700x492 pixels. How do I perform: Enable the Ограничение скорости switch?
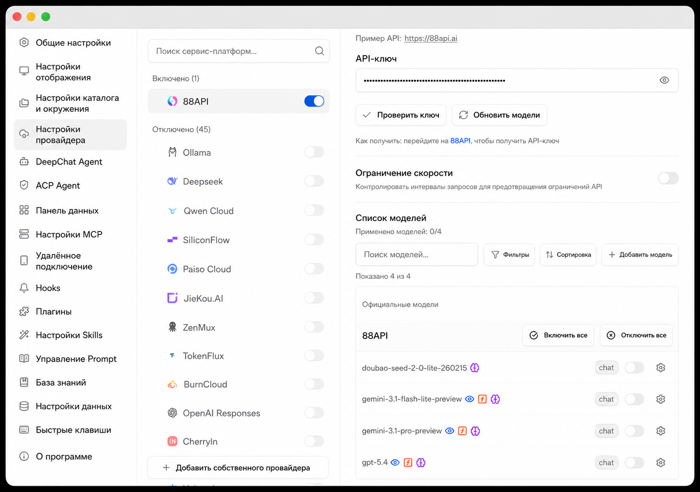point(668,178)
